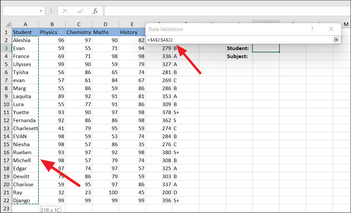The width and height of the screenshot is (351, 213).
Task: Close the Data Validation dialog
Action: 331,29
